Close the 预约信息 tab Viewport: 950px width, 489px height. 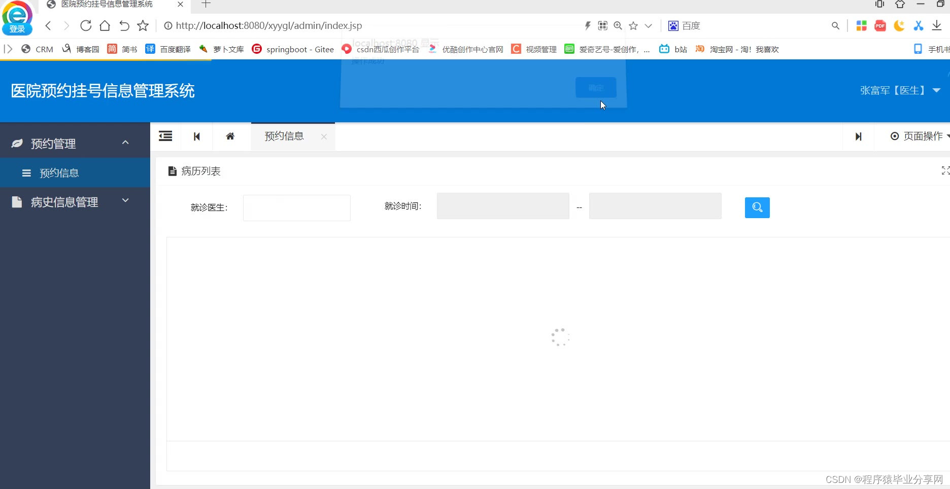point(324,136)
